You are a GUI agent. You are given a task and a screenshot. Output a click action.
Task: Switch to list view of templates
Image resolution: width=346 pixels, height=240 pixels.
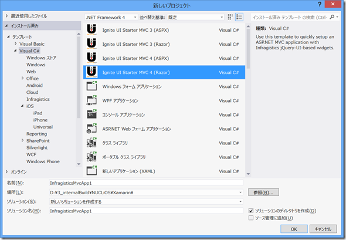(239, 17)
